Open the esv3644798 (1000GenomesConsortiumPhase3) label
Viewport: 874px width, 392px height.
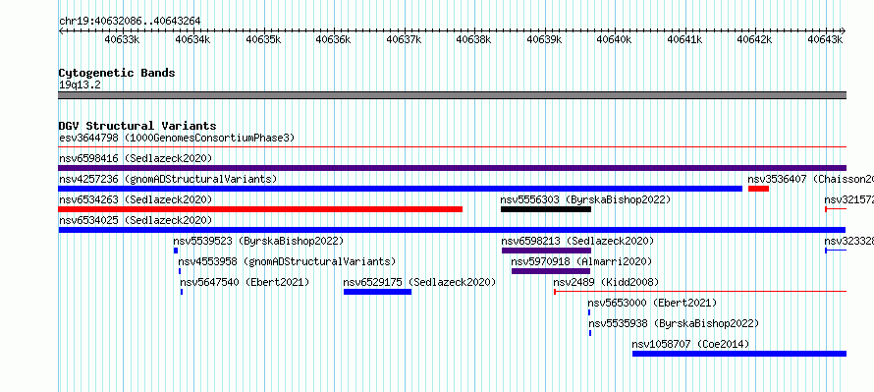click(x=177, y=138)
